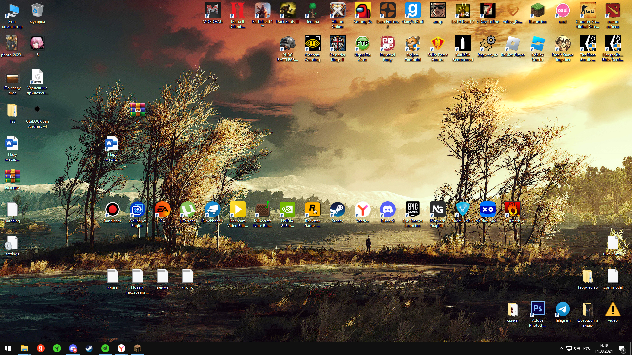Select the аниме text file

click(x=162, y=279)
